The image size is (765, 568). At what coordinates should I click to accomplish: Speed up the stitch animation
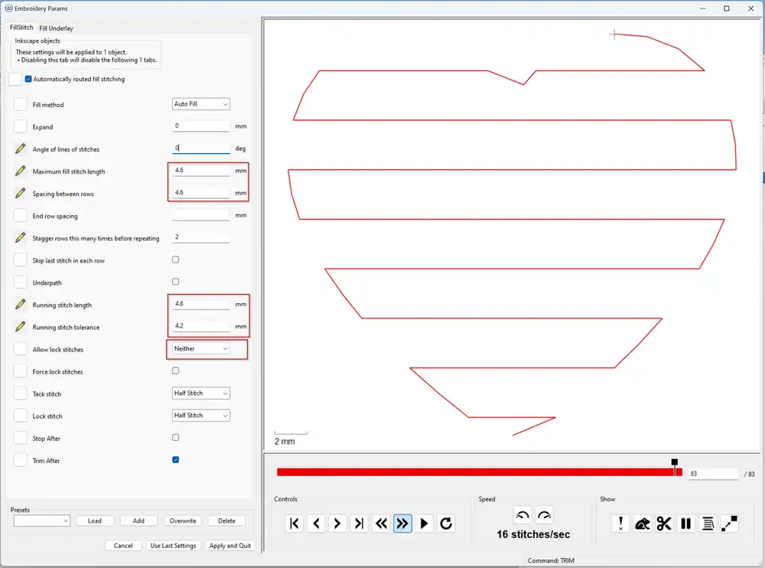click(544, 515)
